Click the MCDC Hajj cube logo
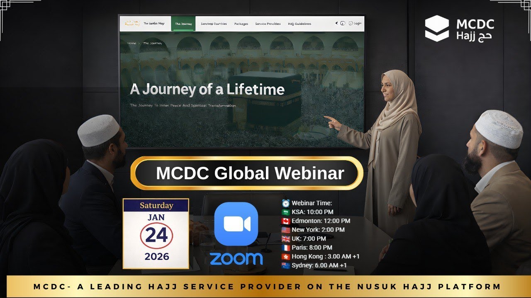 point(437,29)
